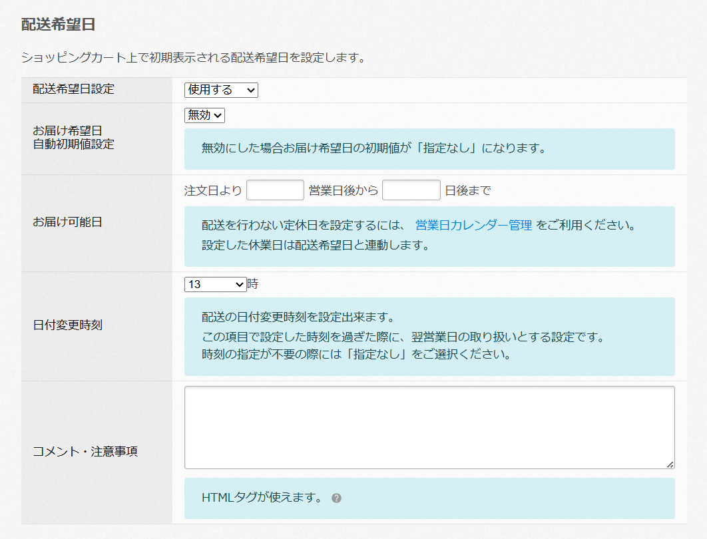The image size is (707, 539).
Task: Click the お届け可能日 row label
Action: [x=67, y=222]
